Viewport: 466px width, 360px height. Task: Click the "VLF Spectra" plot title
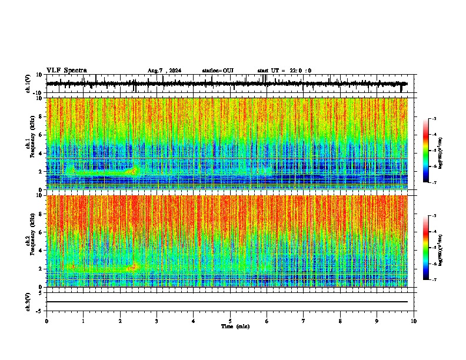coord(66,71)
